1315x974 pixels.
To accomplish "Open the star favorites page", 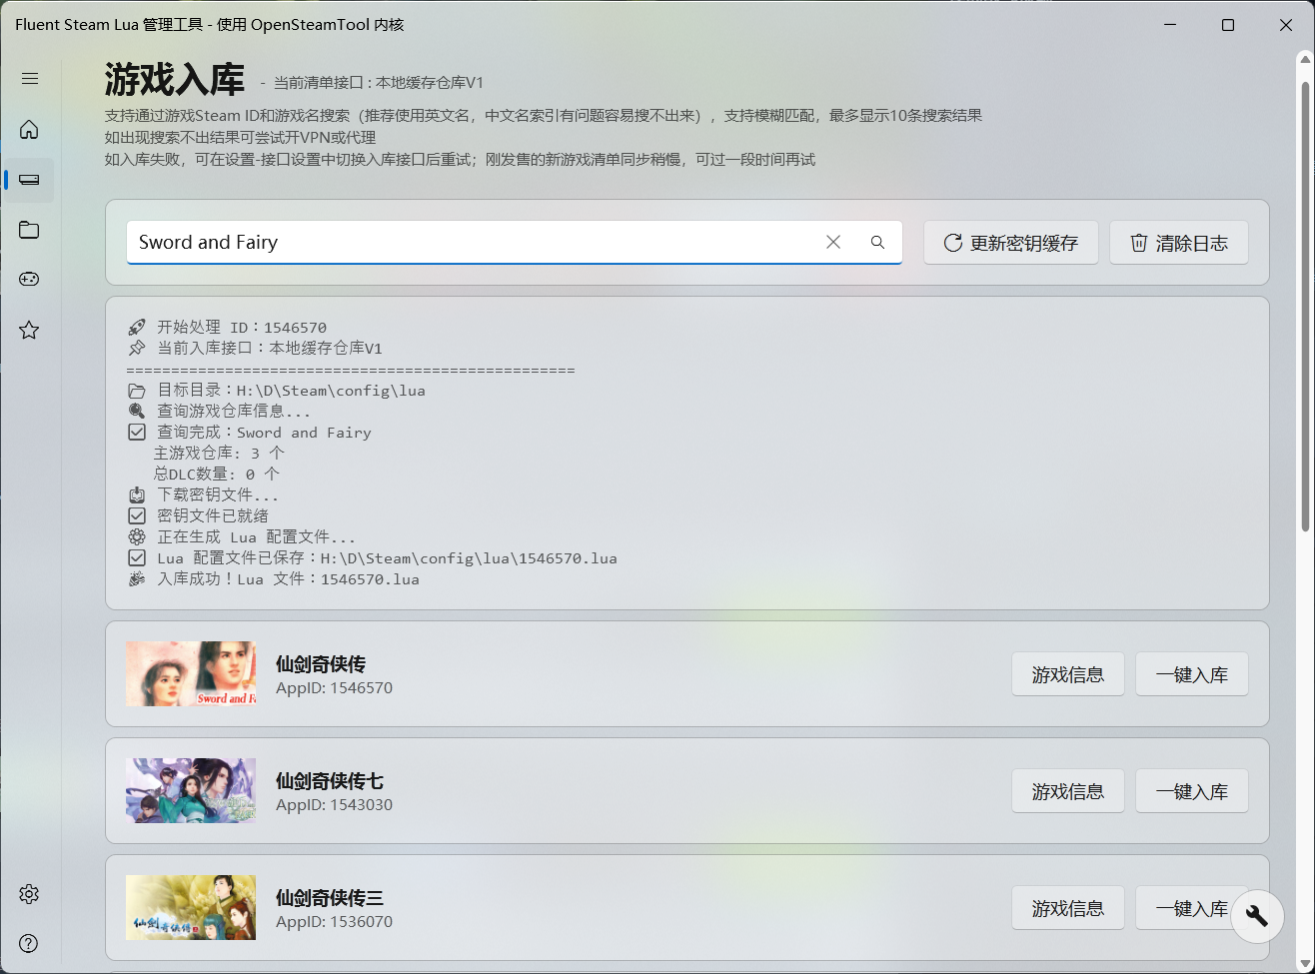I will click(x=29, y=330).
